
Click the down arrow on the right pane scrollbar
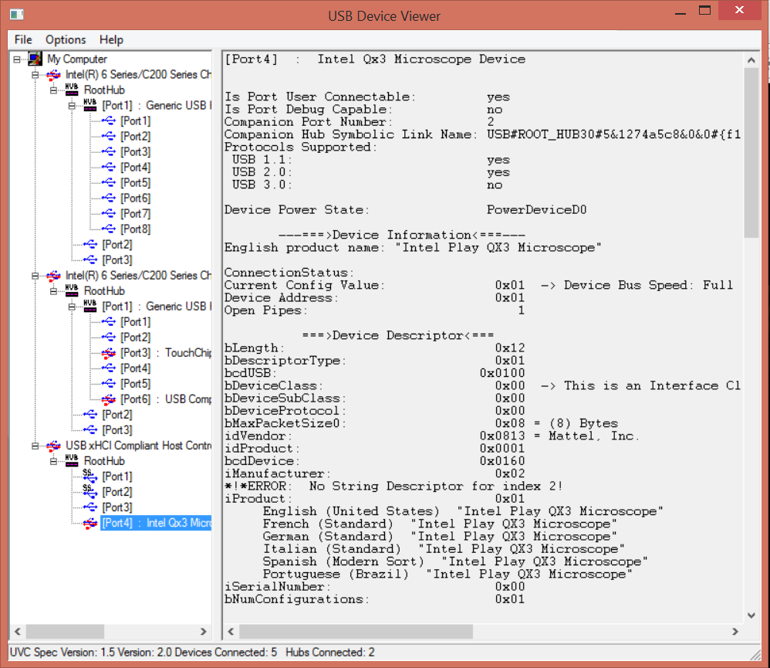(750, 615)
